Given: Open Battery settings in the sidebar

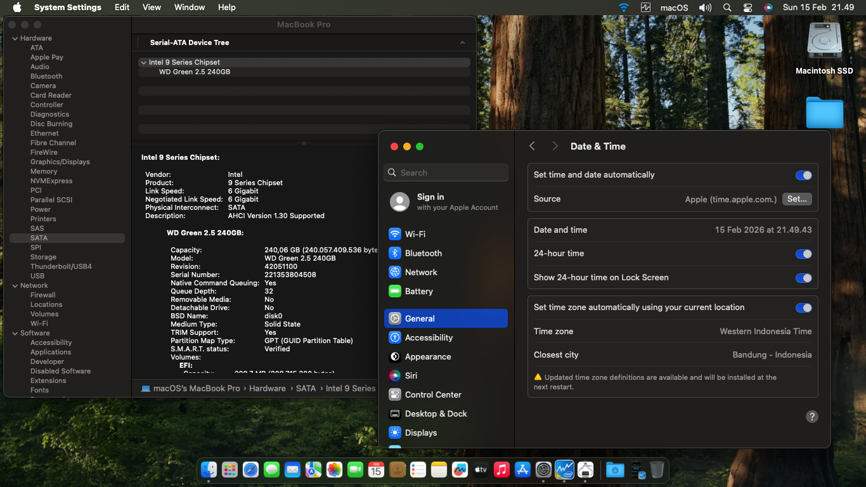Looking at the screenshot, I should tap(446, 291).
